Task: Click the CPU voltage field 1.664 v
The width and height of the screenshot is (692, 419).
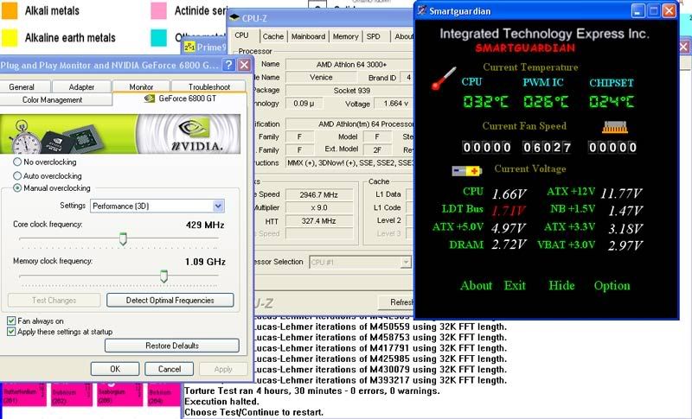Action: (x=393, y=104)
